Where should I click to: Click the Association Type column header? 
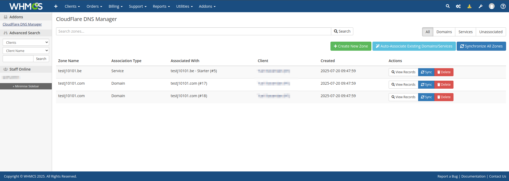[126, 61]
